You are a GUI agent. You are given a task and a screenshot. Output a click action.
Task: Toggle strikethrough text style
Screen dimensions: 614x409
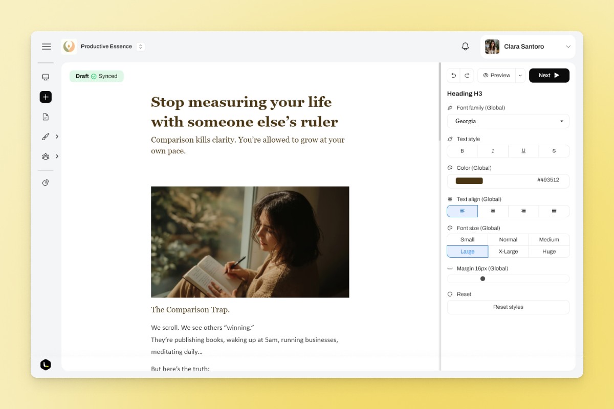[554, 151]
